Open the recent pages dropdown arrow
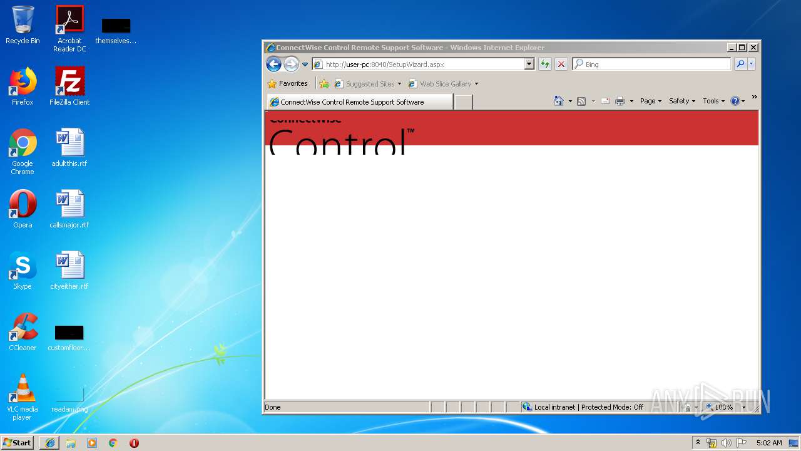Viewport: 801px width, 451px height. coord(305,65)
